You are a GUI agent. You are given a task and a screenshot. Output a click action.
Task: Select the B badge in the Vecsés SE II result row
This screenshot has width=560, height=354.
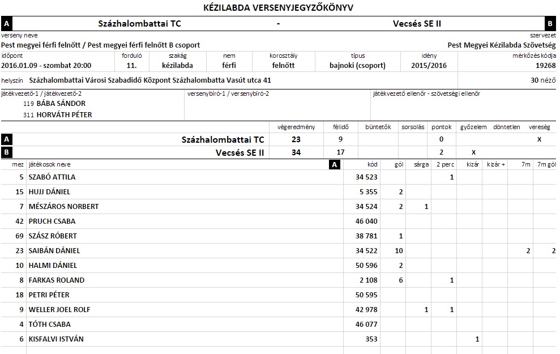6,152
